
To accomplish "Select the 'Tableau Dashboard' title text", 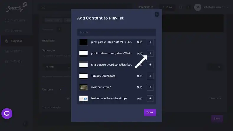I will 103,76.
